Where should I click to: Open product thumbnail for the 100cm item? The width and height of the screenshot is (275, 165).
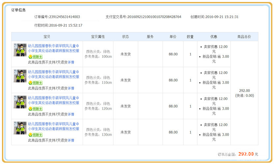(x=20, y=50)
